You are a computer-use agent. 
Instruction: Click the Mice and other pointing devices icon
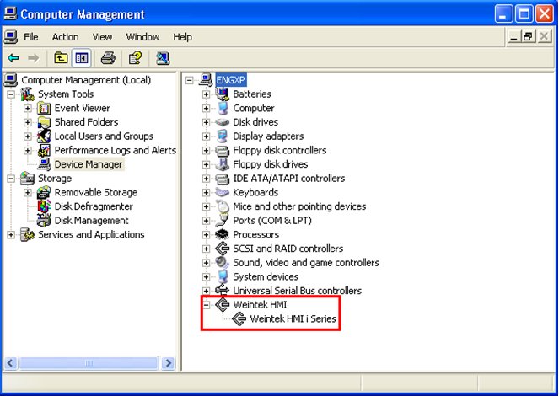[222, 206]
